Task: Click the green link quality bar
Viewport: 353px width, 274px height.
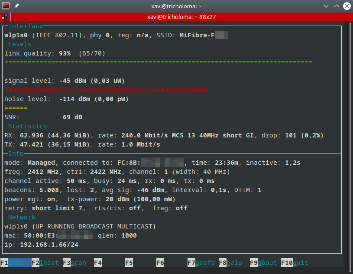Action: click(x=158, y=62)
